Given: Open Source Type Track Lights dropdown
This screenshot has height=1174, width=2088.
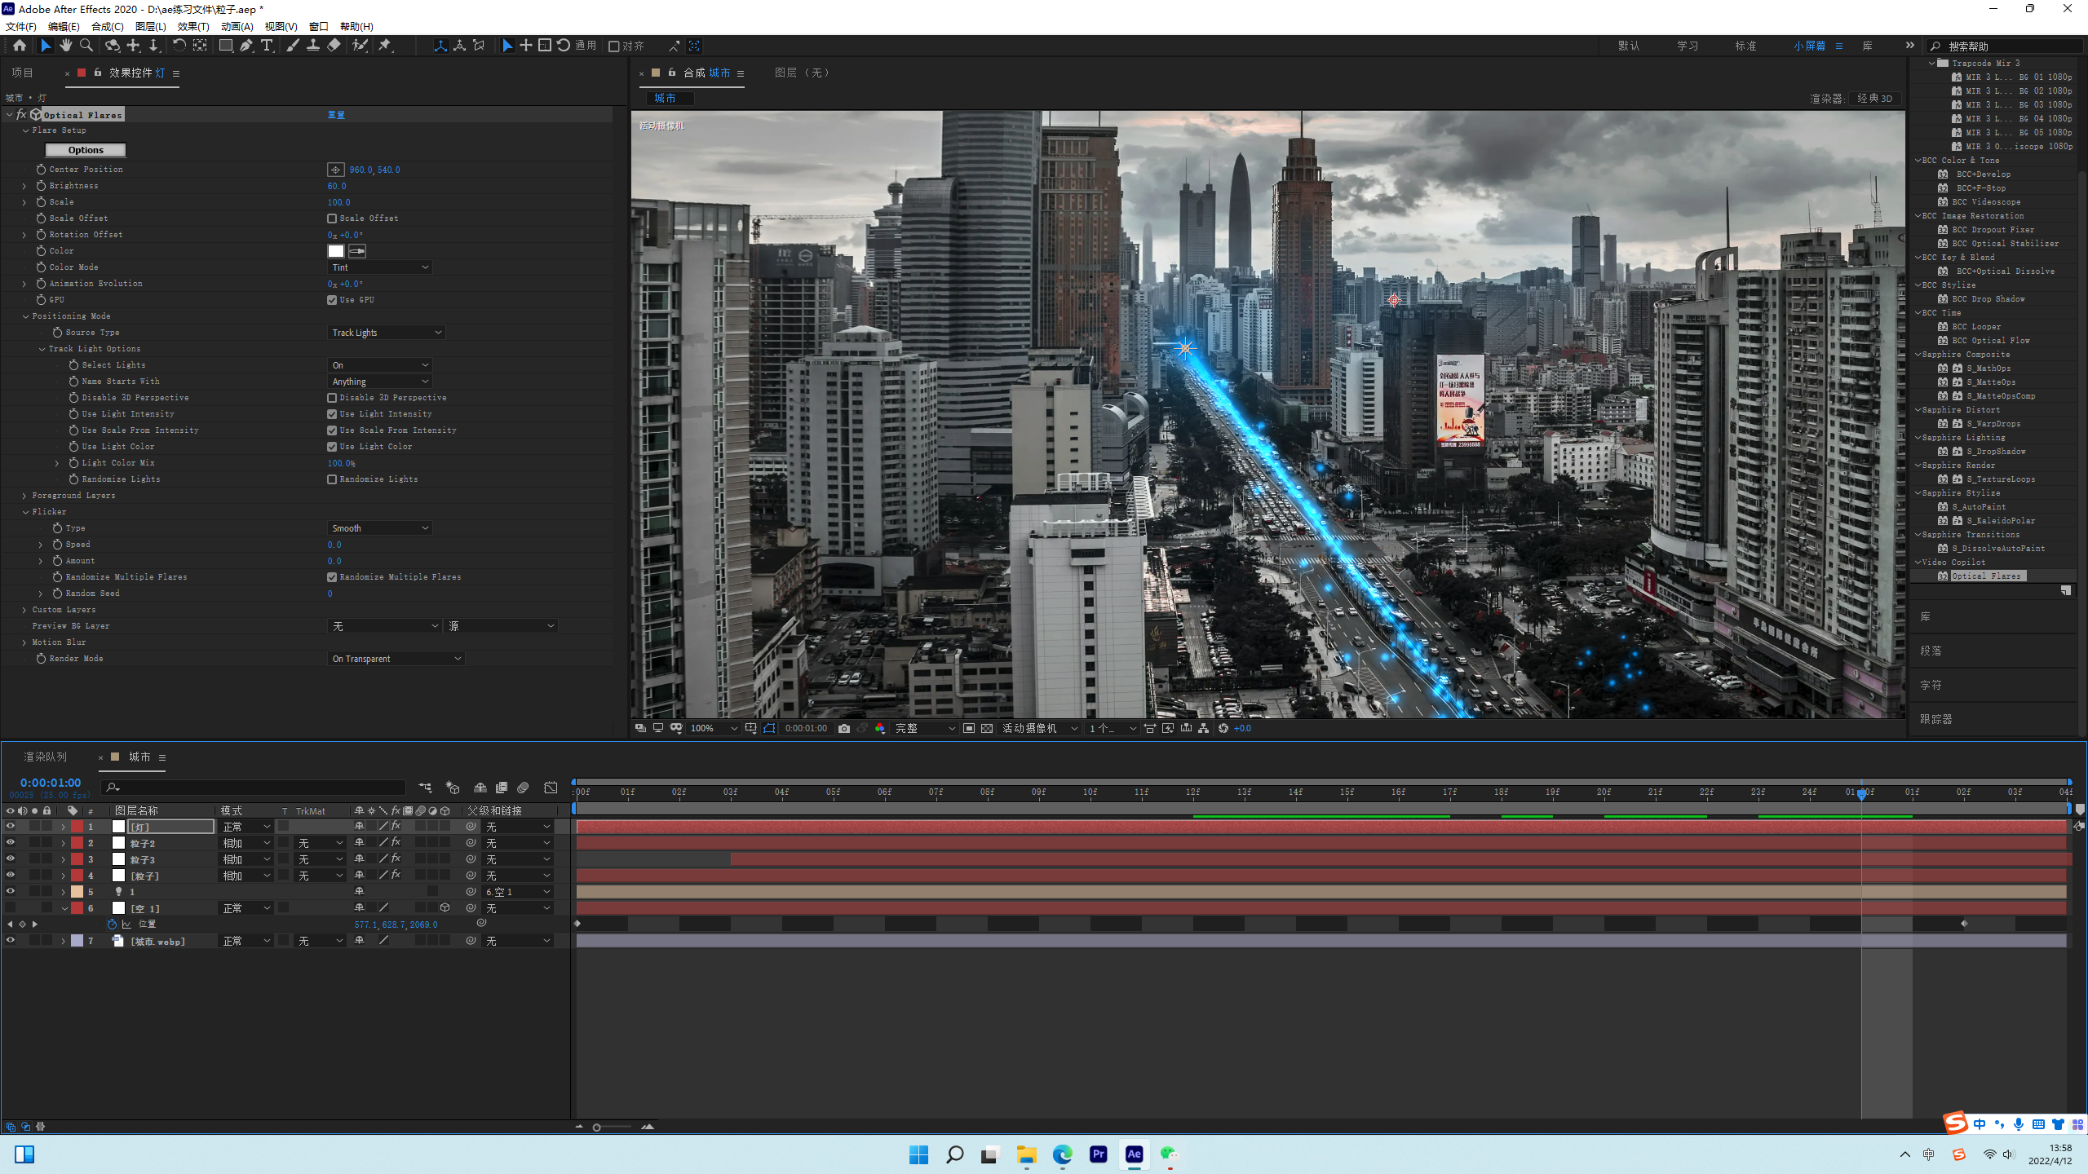Looking at the screenshot, I should pos(387,333).
